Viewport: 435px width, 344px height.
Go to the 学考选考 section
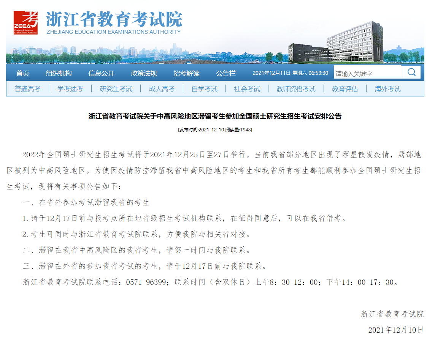click(70, 89)
